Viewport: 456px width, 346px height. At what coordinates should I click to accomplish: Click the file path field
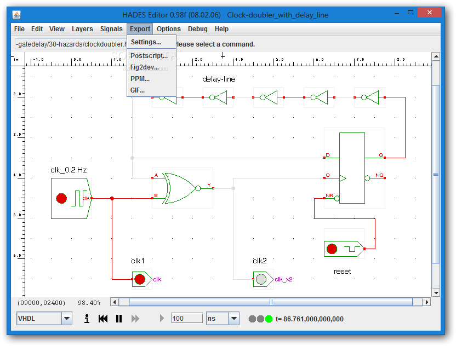pyautogui.click(x=71, y=44)
